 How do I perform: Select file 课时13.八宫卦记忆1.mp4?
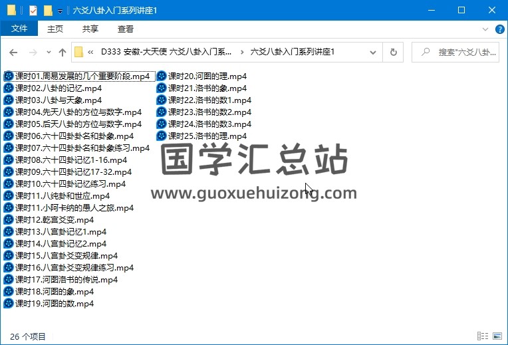(55, 232)
